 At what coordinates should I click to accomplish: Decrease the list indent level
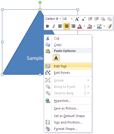[x=90, y=19]
